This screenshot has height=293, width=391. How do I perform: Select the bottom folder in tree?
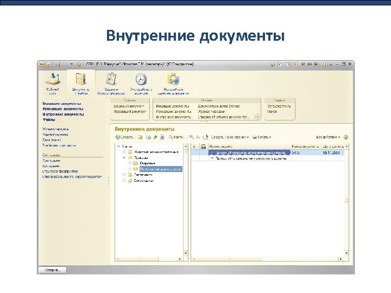(x=143, y=180)
